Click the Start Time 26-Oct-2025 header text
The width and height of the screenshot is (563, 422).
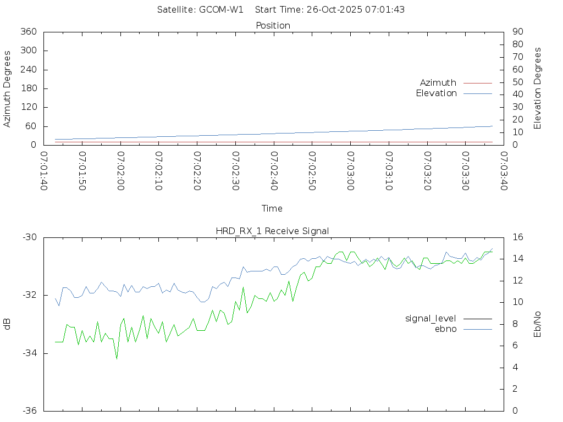tap(330, 9)
